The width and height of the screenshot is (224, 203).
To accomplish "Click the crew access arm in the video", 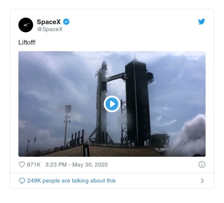I will coord(116,77).
